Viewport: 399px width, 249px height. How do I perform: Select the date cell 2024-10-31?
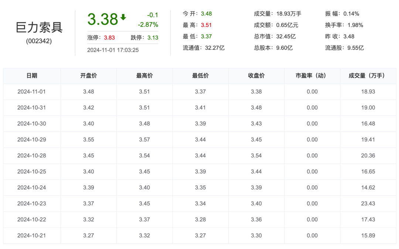click(31, 108)
